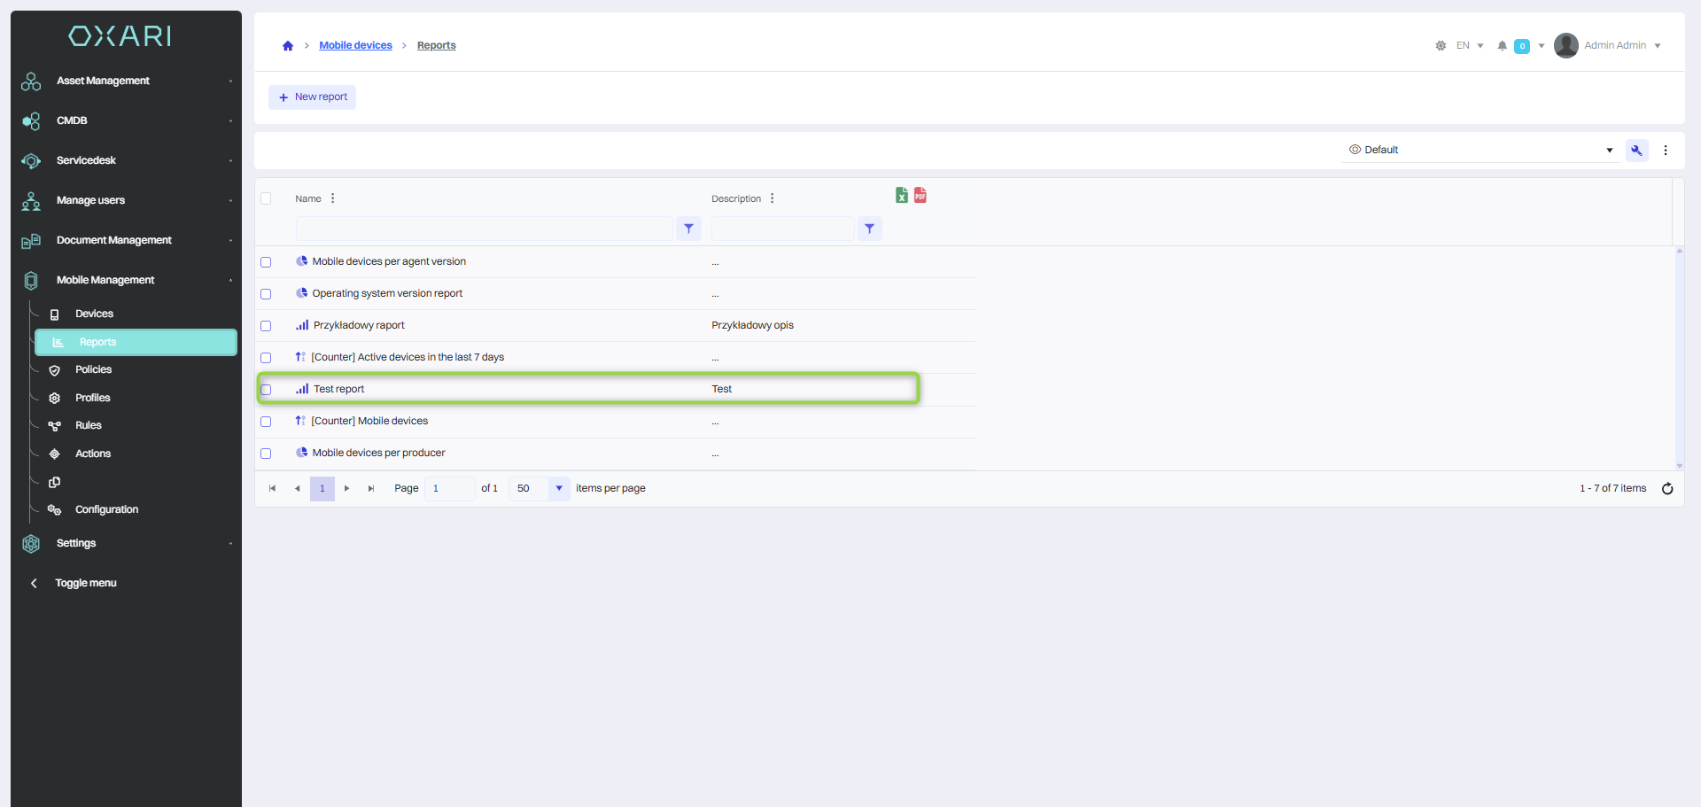Click the Description column filter icon
Viewport: 1701px width, 807px height.
[869, 229]
